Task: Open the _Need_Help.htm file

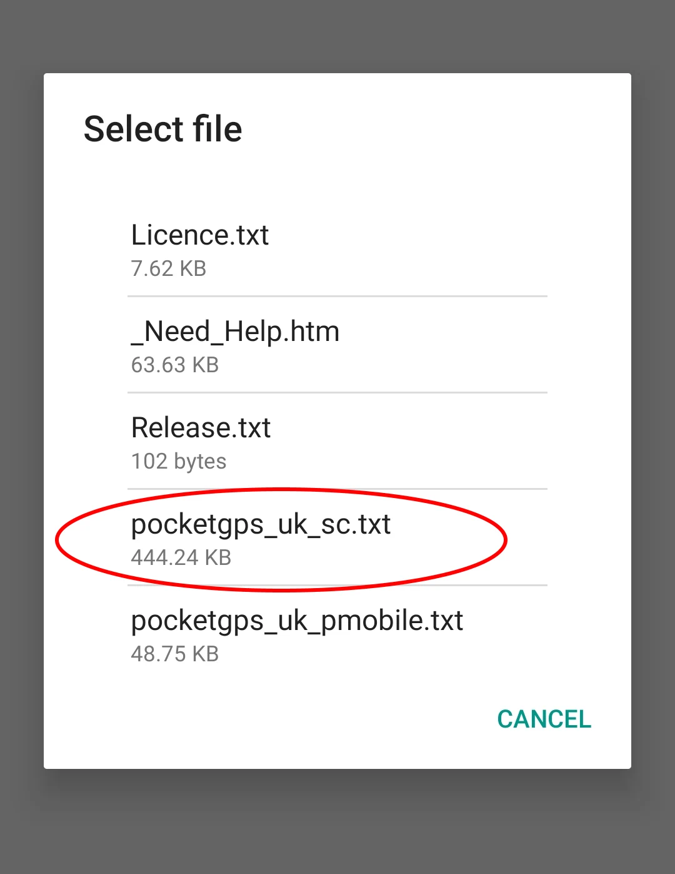Action: pos(235,332)
